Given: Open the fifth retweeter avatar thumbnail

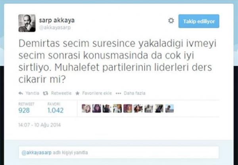Looking at the screenshot, I should click(x=128, y=109).
